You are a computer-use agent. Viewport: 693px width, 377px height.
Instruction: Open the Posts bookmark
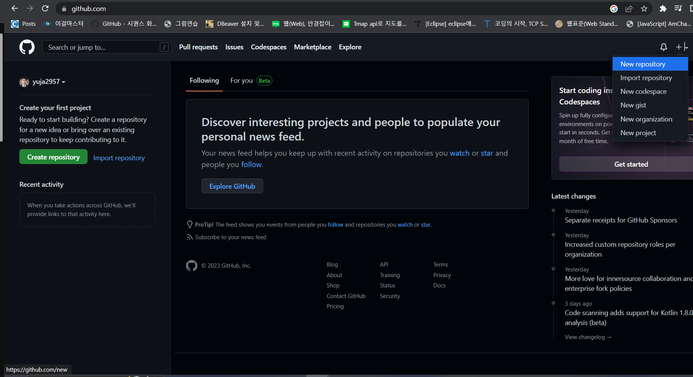tap(24, 24)
